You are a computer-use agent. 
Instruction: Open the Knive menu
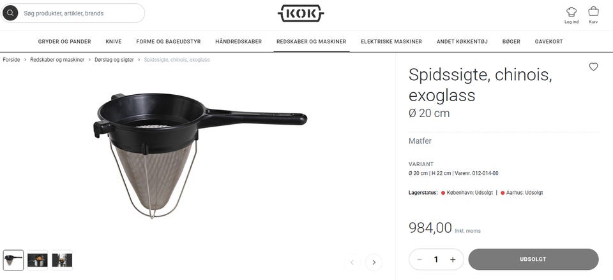coord(114,41)
